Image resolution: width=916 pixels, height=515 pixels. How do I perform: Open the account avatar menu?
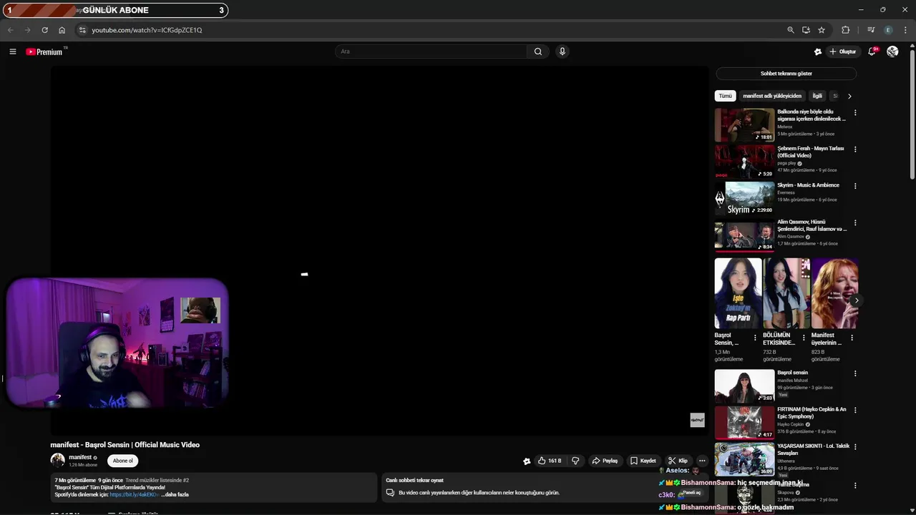[x=892, y=51]
